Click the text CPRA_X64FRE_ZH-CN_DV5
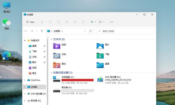Viewport: 175px width, 105px height. point(118,80)
